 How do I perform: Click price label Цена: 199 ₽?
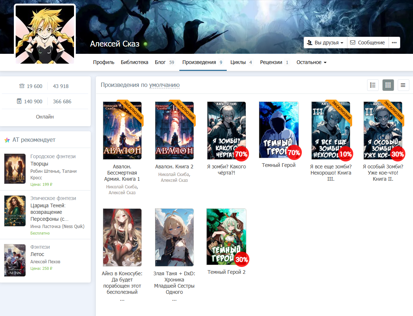tap(41, 184)
